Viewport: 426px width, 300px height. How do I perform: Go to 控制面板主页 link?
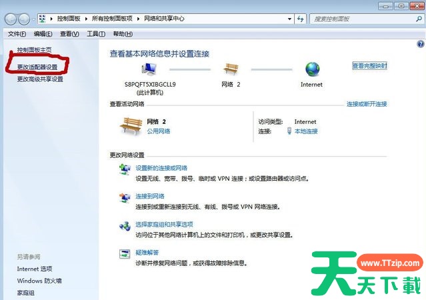coord(34,50)
